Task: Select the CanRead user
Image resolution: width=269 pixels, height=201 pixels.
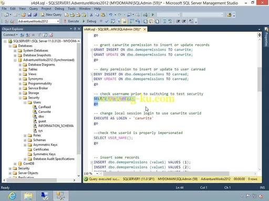Action: click(44, 107)
